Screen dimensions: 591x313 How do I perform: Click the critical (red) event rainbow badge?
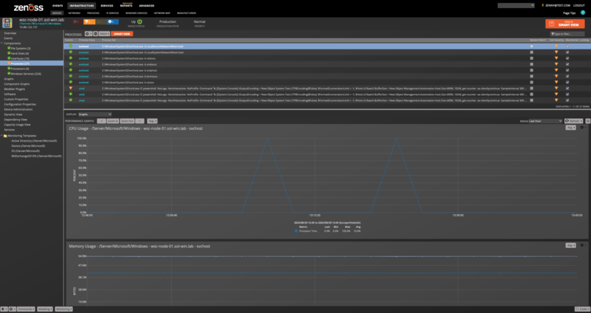pyautogui.click(x=77, y=22)
